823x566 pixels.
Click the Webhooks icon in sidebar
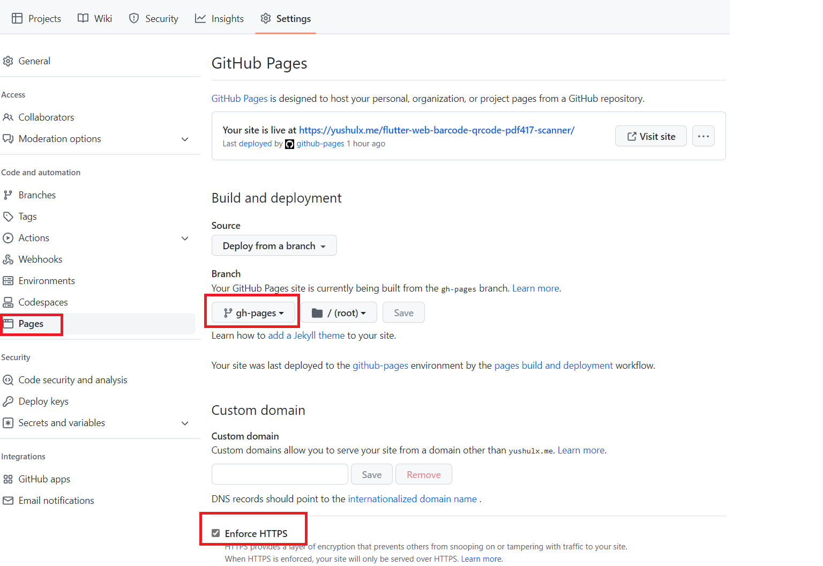[8, 259]
